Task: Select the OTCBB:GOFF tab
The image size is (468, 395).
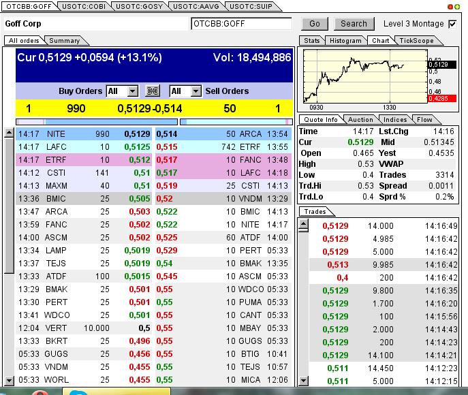Action: 29,6
